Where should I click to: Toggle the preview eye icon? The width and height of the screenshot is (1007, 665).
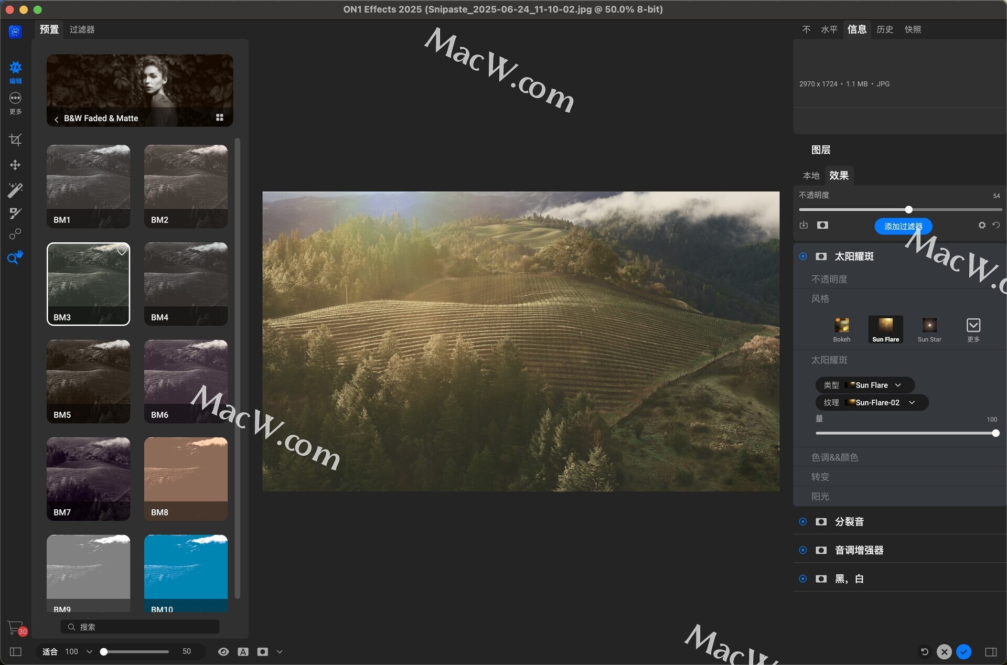point(223,652)
